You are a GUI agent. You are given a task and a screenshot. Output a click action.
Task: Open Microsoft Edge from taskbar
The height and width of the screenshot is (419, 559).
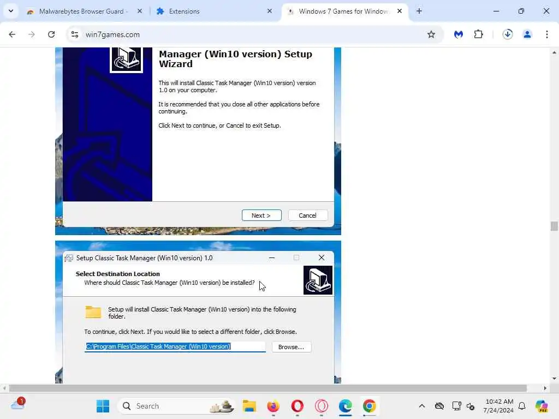(346, 406)
